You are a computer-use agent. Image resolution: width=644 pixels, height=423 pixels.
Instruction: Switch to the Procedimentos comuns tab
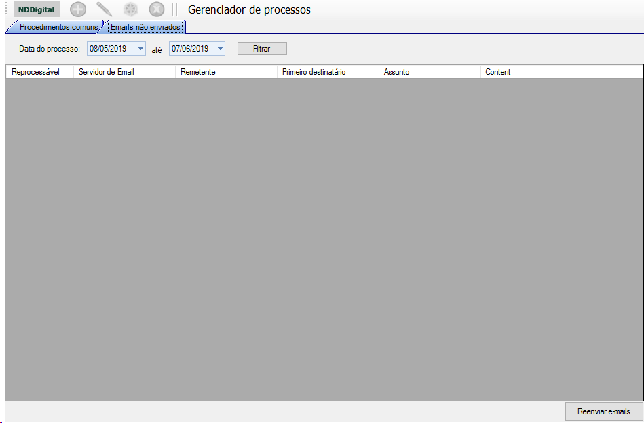pyautogui.click(x=58, y=27)
